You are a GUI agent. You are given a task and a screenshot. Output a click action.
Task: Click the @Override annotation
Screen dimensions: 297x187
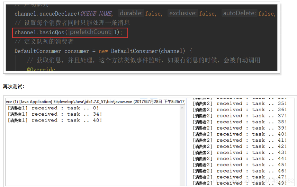[41, 69]
